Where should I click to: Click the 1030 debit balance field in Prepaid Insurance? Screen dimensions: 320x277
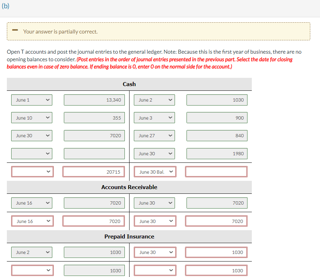[x=94, y=270]
